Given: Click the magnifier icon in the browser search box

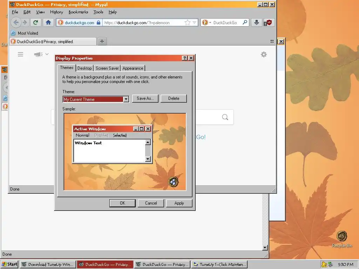Looking at the screenshot, I should click(245, 22).
